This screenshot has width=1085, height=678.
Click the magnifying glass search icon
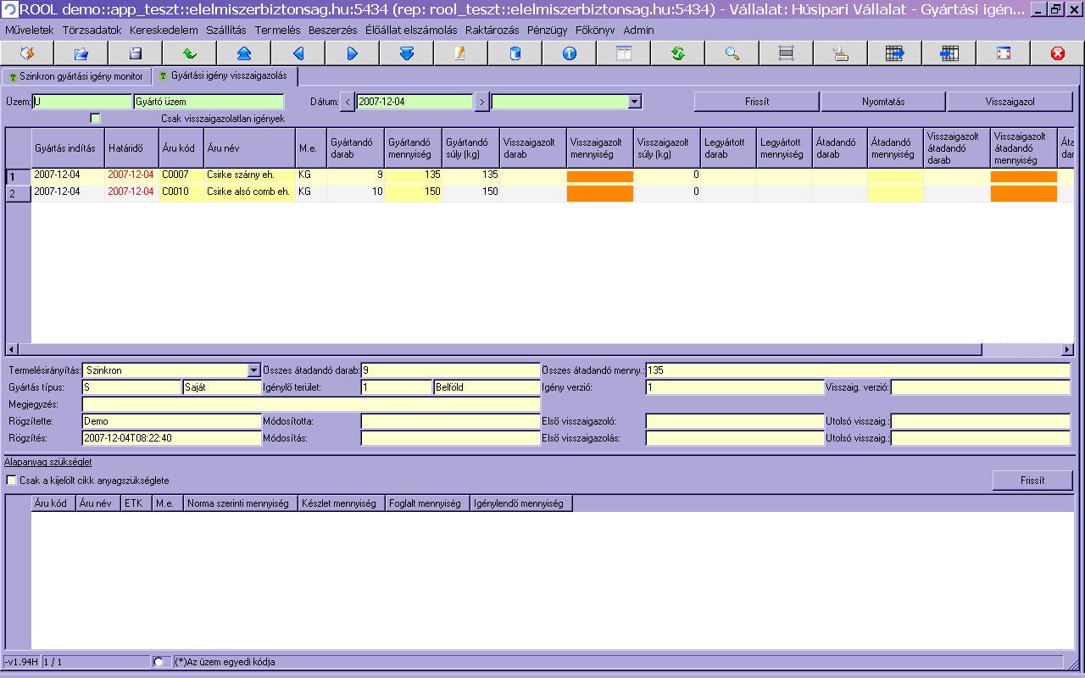click(x=732, y=53)
